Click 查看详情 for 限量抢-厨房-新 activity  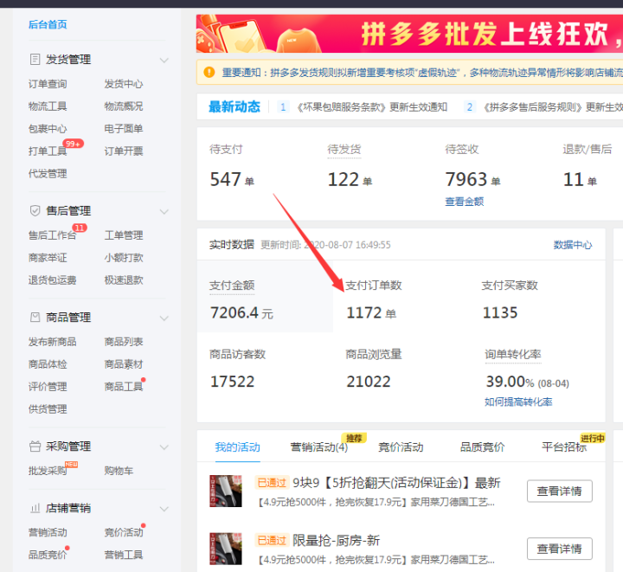point(560,549)
